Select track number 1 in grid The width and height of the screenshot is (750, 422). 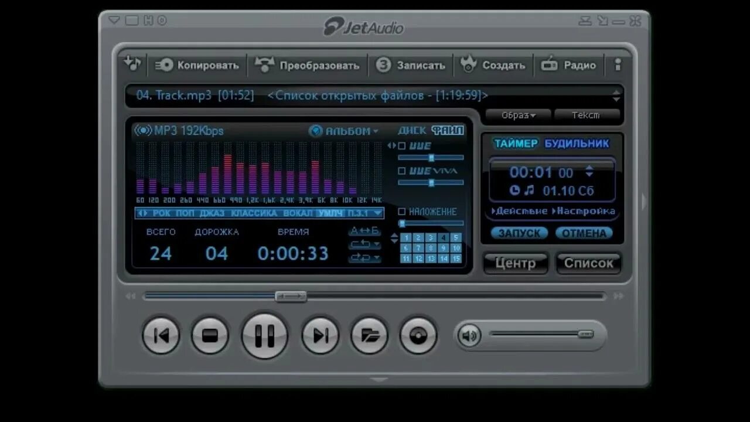coord(406,237)
